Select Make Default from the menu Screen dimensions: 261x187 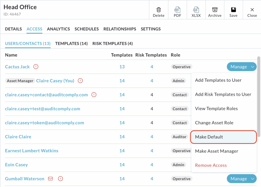tap(209, 137)
